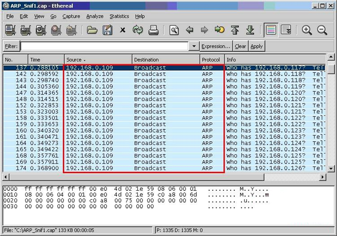Click the Expression... button

pyautogui.click(x=215, y=46)
